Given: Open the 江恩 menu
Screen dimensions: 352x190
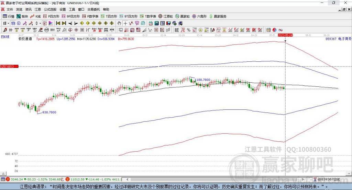Looking at the screenshot, I should click(38, 9).
